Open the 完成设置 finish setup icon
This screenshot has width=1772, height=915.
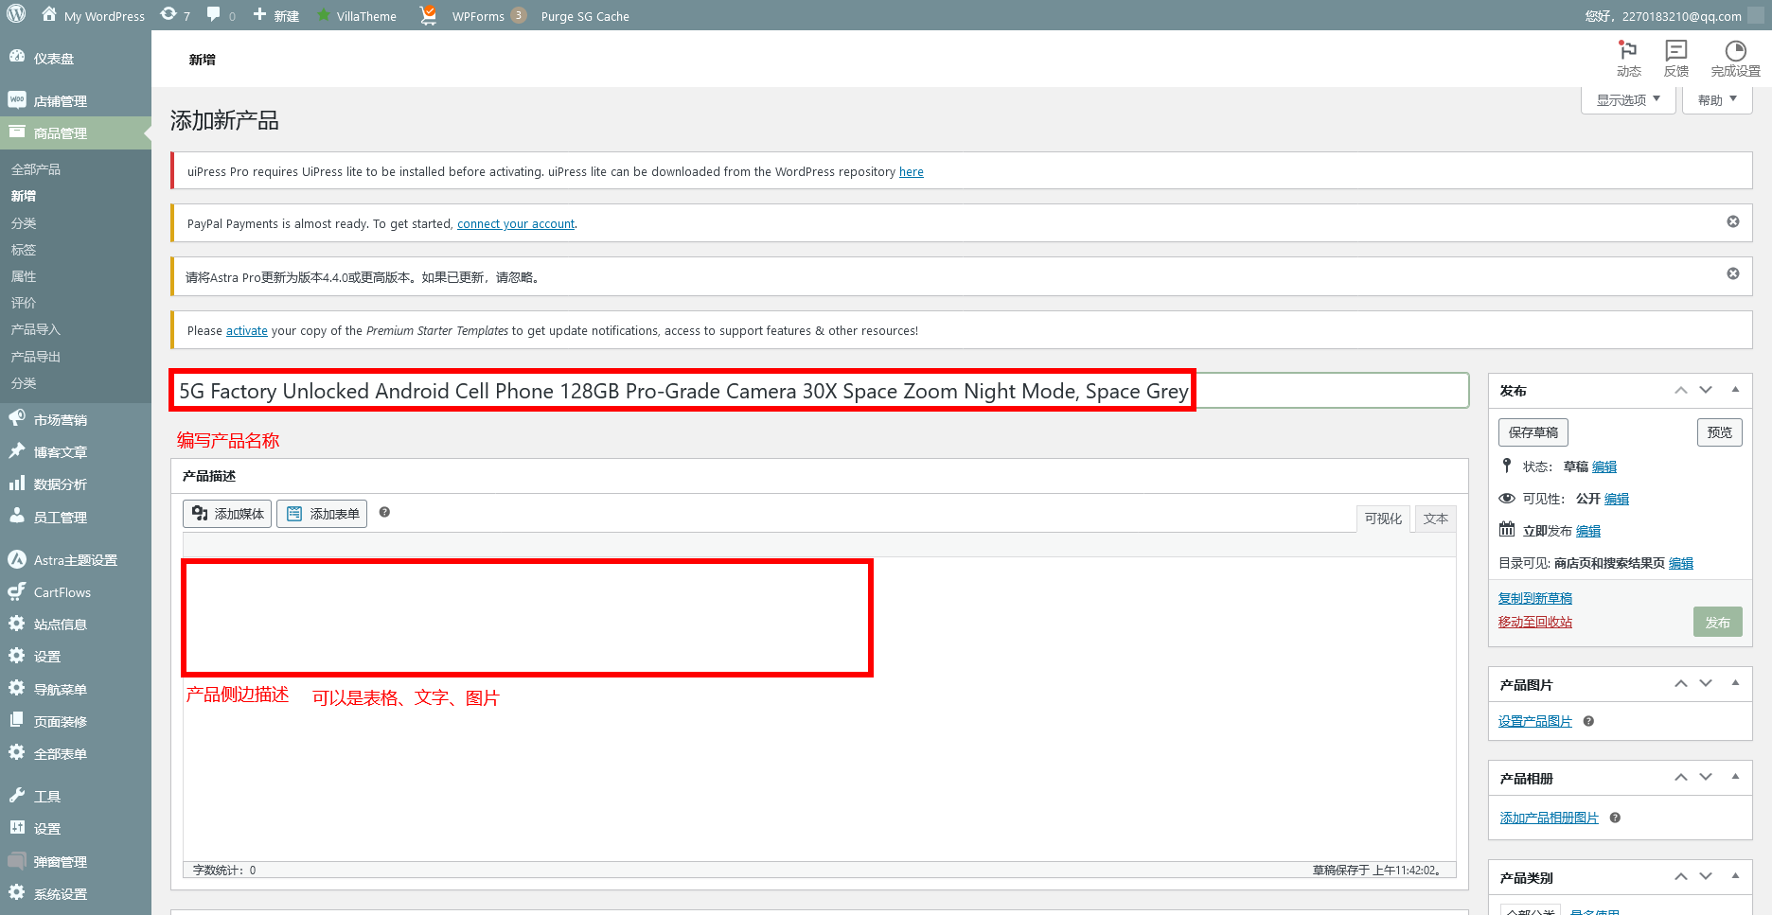point(1735,59)
